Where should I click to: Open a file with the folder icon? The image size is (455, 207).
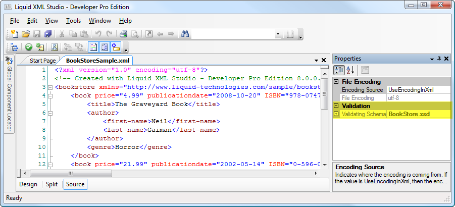point(26,34)
